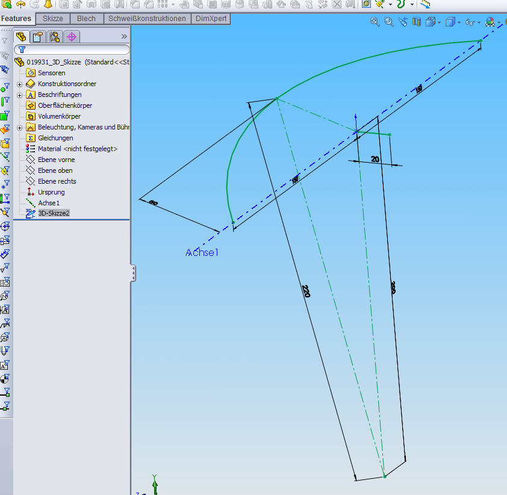Click the Previous View icon

(x=403, y=22)
